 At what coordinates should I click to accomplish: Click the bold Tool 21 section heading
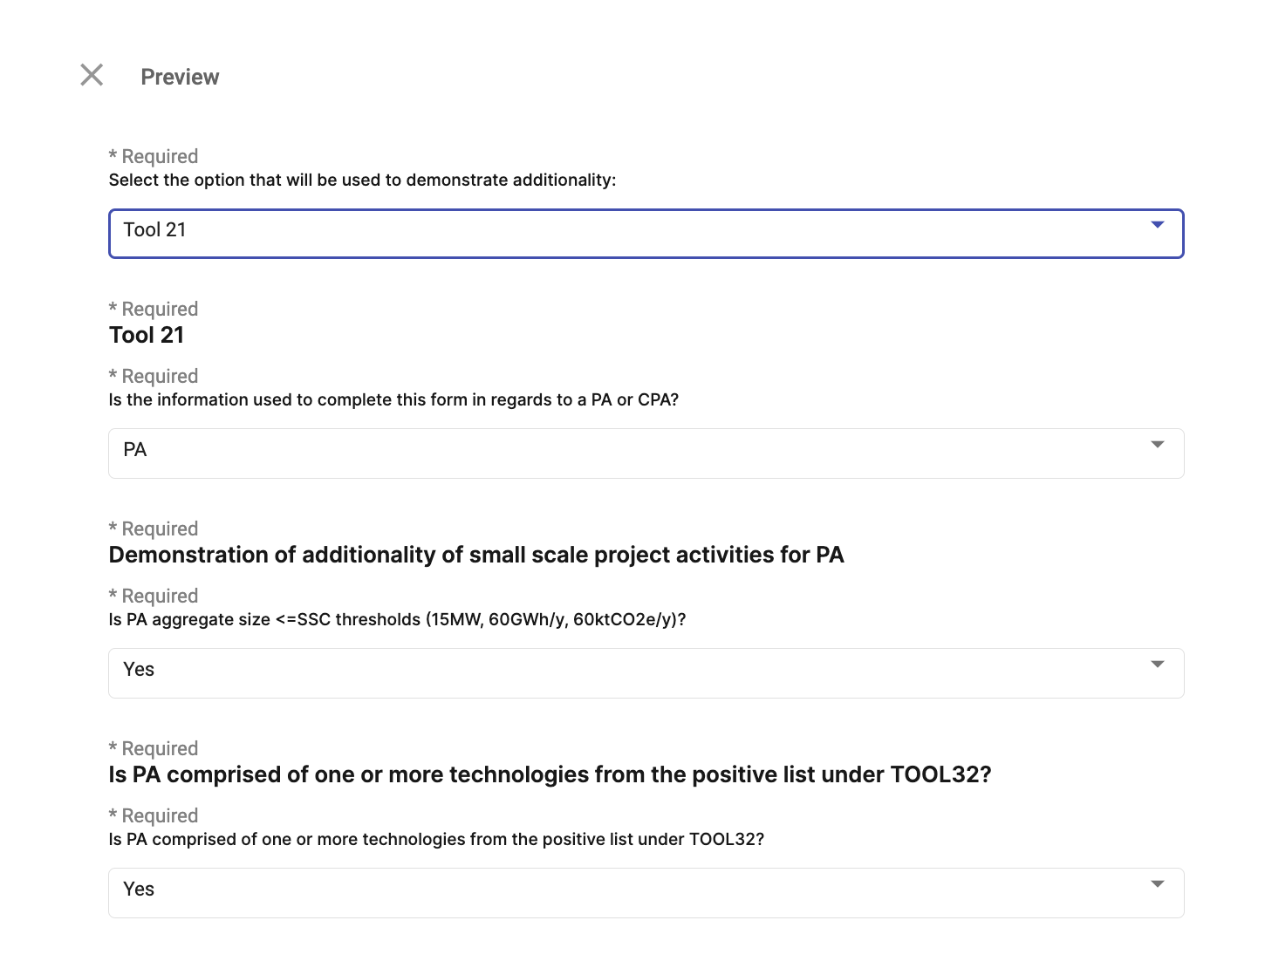click(x=147, y=335)
